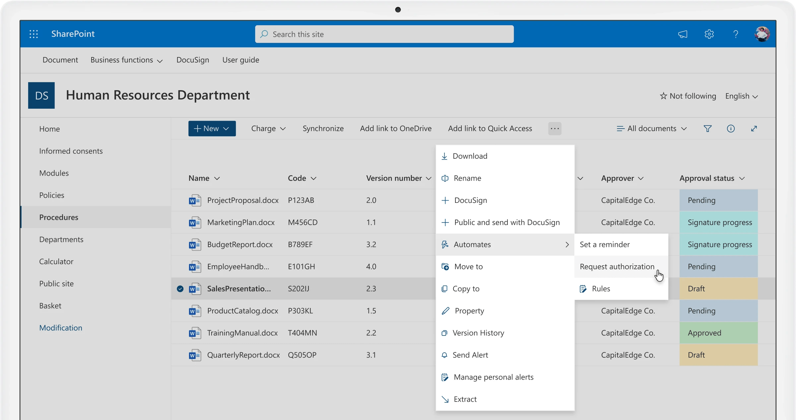
Task: Open the Procedures section in sidebar
Action: [58, 217]
